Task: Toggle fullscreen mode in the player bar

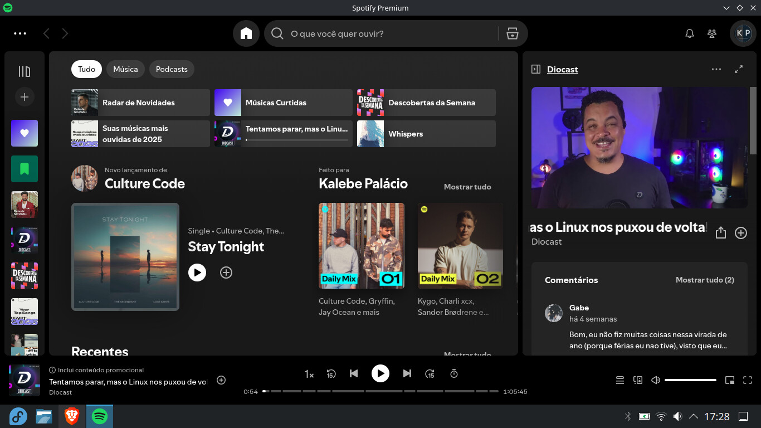Action: point(748,380)
